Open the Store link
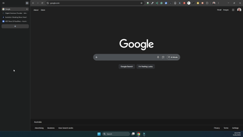 [x=43, y=10]
